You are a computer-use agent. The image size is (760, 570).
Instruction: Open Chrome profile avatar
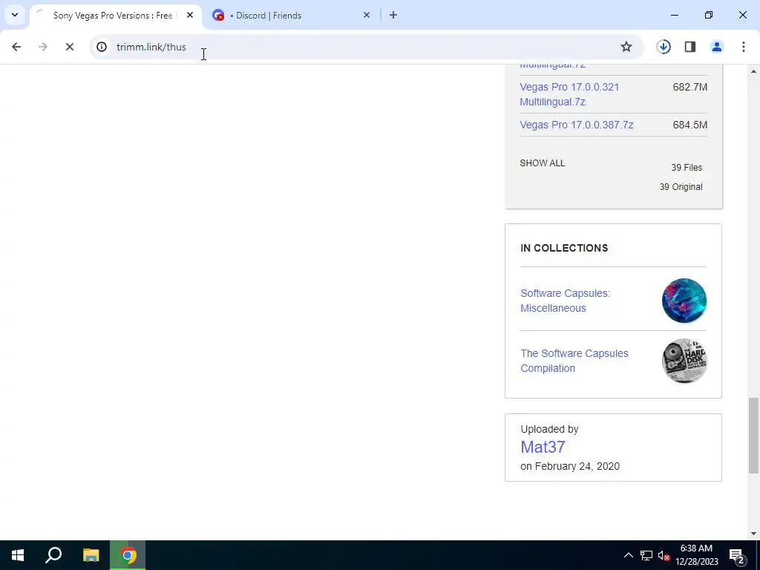[717, 47]
